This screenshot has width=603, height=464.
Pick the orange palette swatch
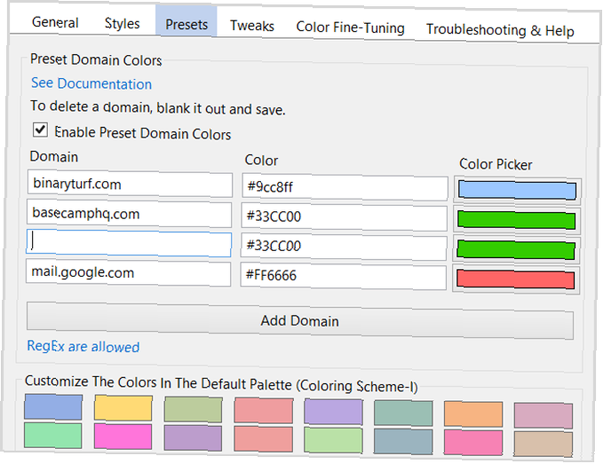[x=473, y=414]
